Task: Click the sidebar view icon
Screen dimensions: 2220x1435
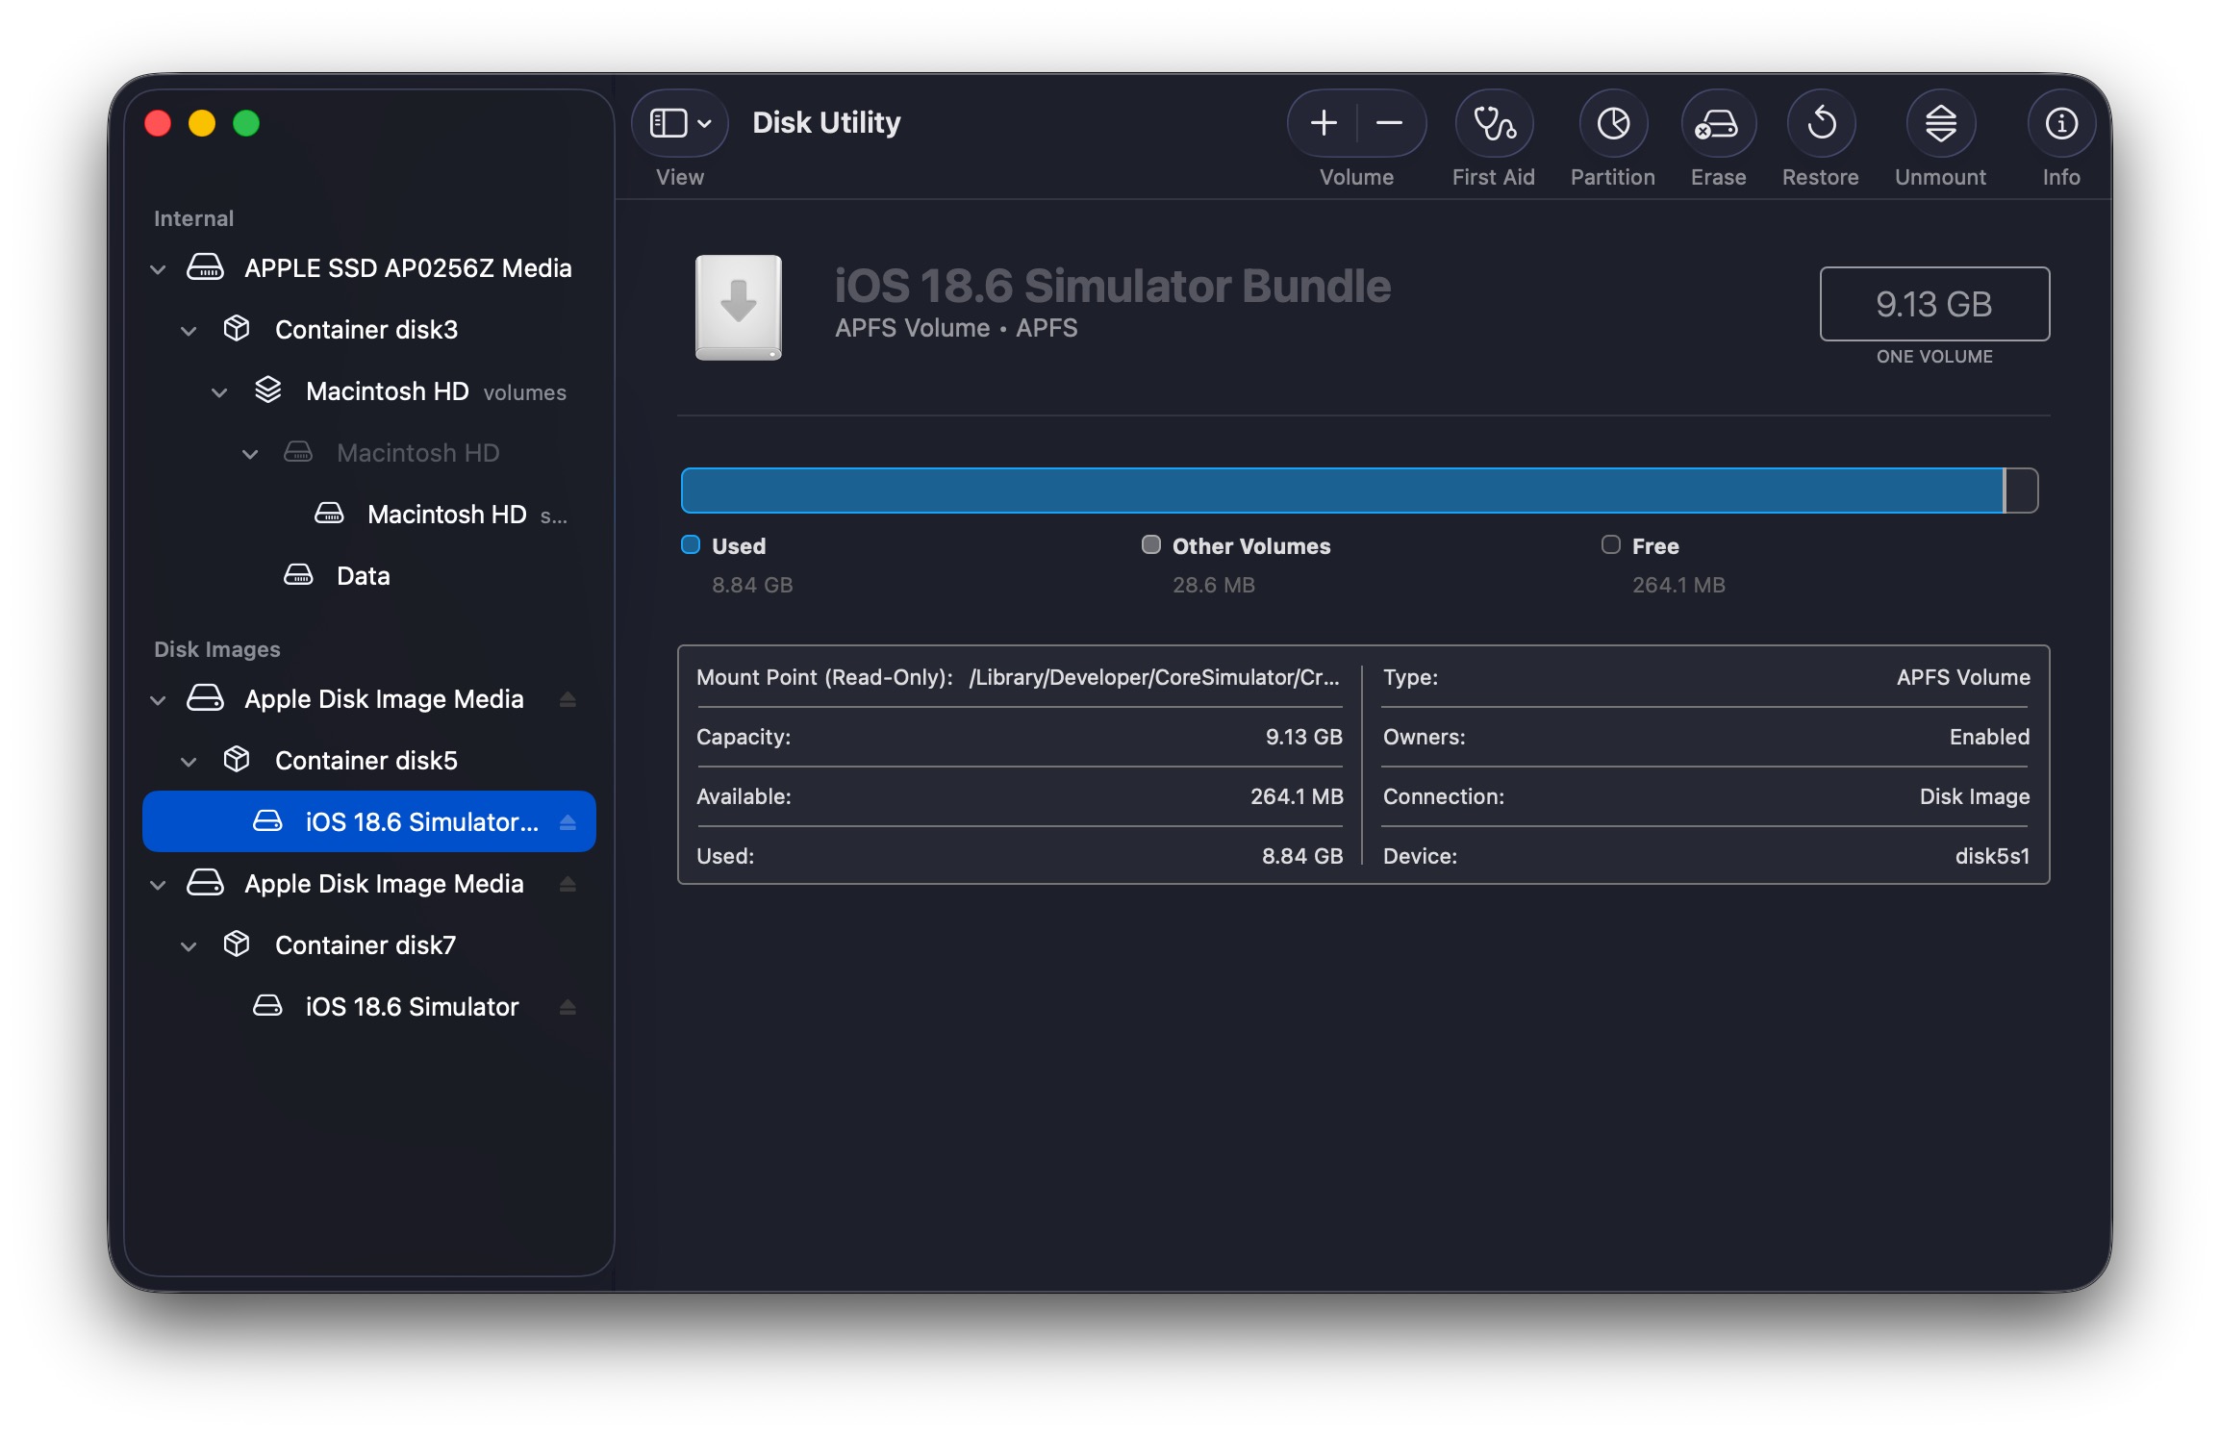Action: [x=670, y=122]
